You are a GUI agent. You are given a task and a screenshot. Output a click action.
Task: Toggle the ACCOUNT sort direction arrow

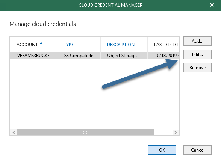point(41,44)
